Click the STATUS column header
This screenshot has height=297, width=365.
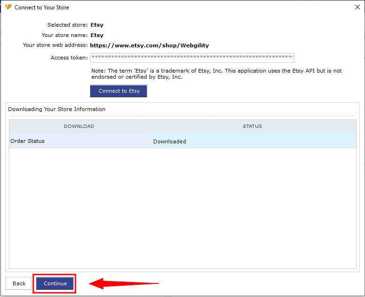pyautogui.click(x=252, y=126)
